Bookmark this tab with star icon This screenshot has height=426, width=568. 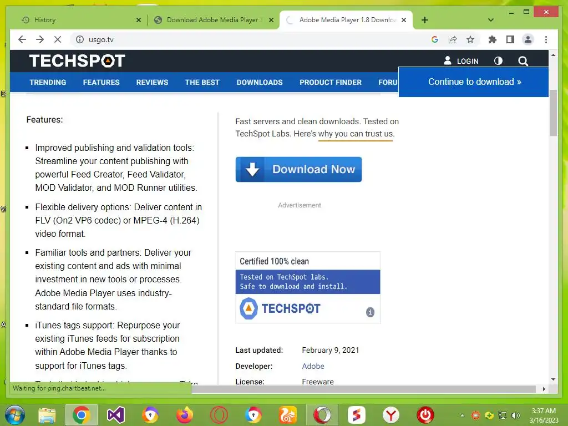point(470,39)
